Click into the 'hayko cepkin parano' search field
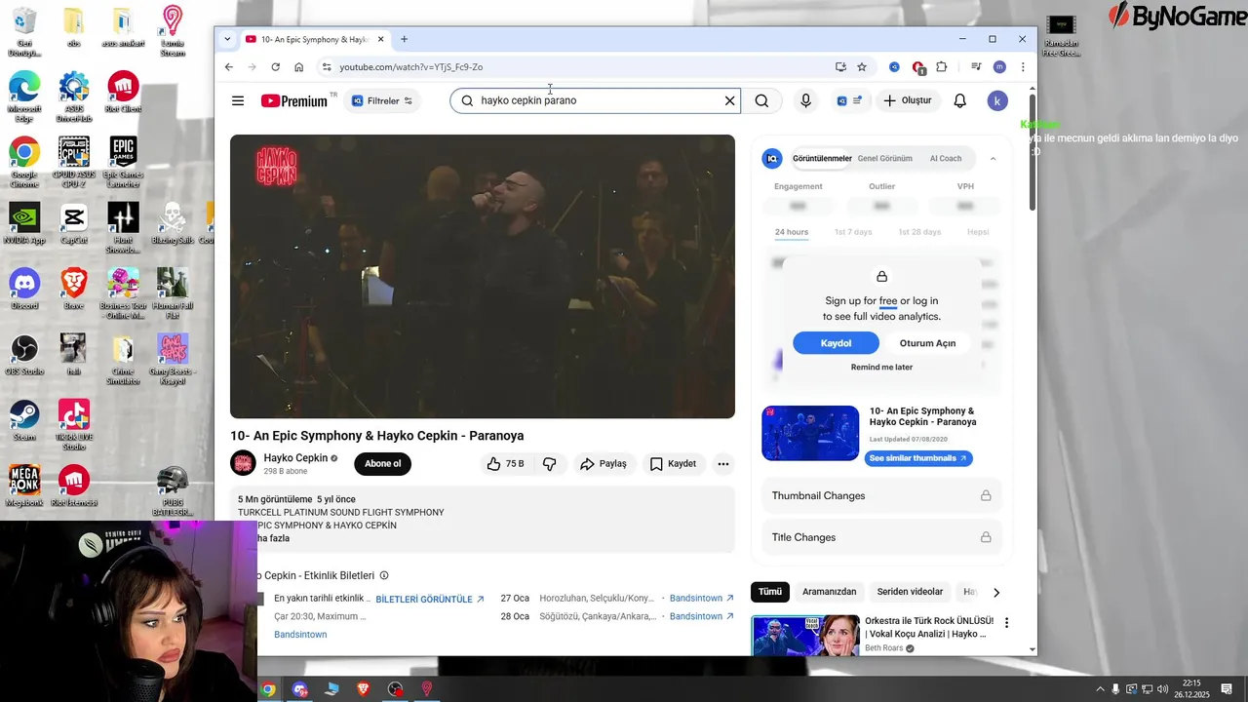The width and height of the screenshot is (1248, 702). point(597,100)
